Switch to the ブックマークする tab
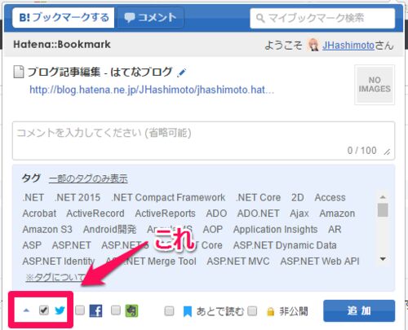This screenshot has height=330, width=408. tap(63, 18)
